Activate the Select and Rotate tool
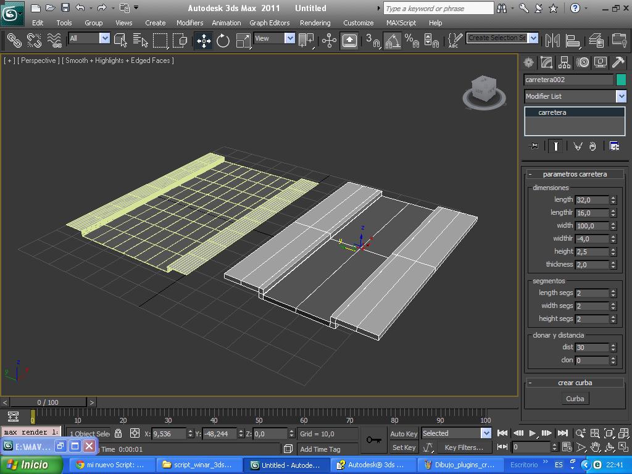 223,41
